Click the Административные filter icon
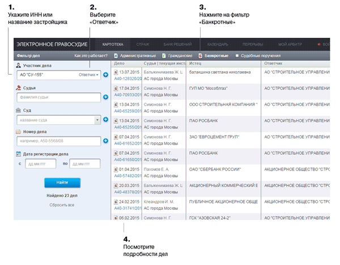The width and height of the screenshot is (340, 265). tap(116, 56)
